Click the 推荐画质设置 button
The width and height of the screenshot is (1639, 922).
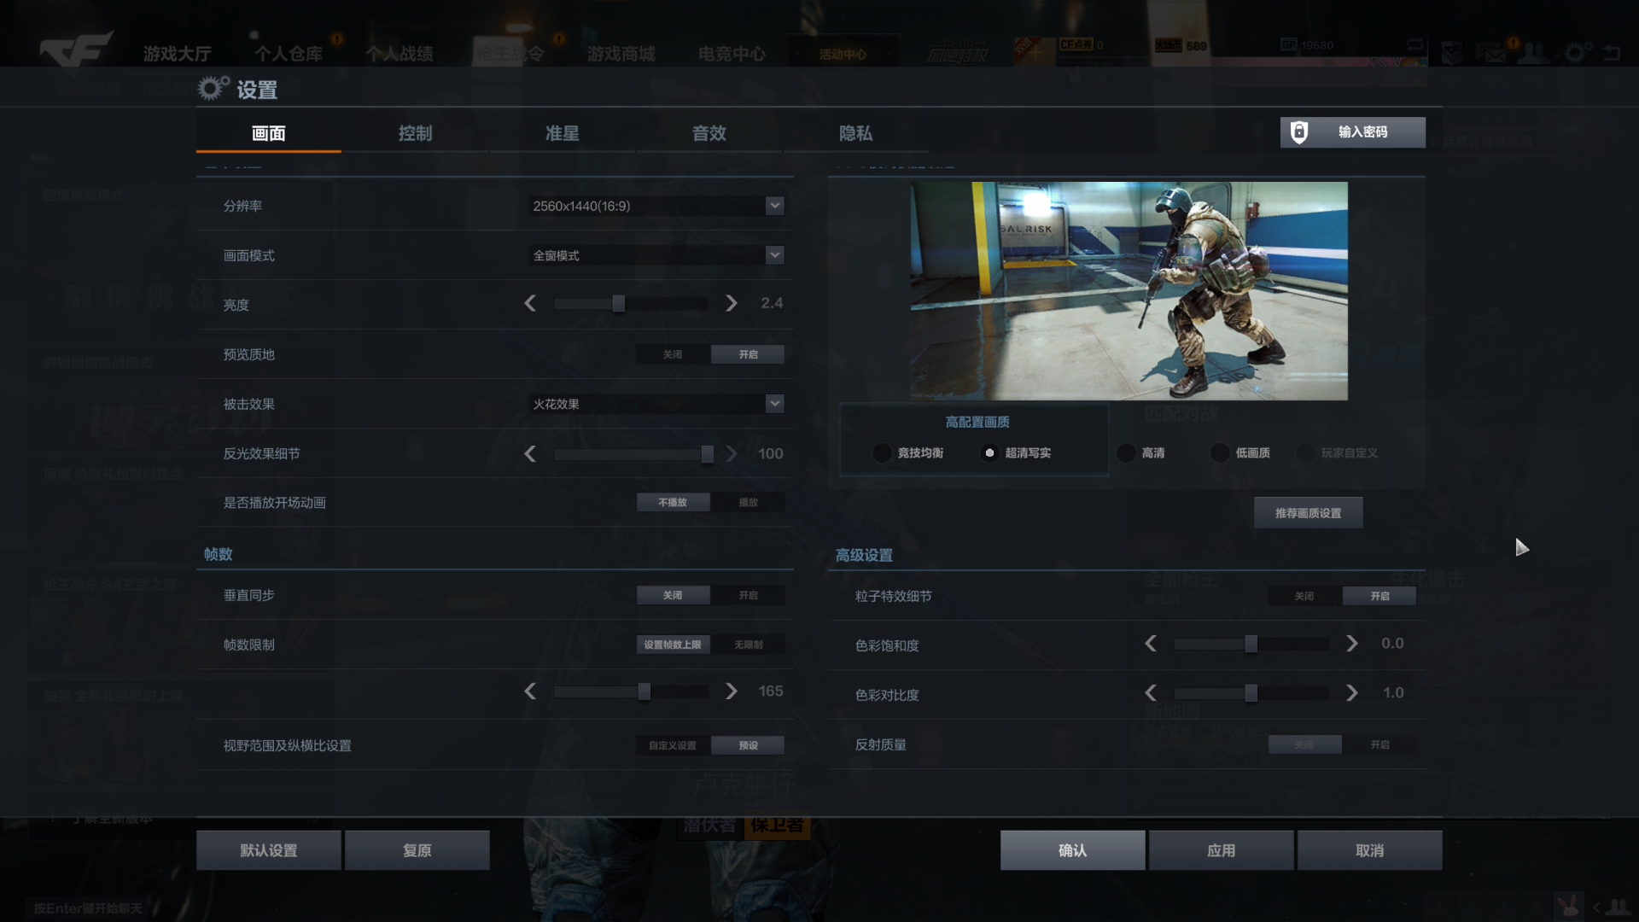tap(1308, 513)
